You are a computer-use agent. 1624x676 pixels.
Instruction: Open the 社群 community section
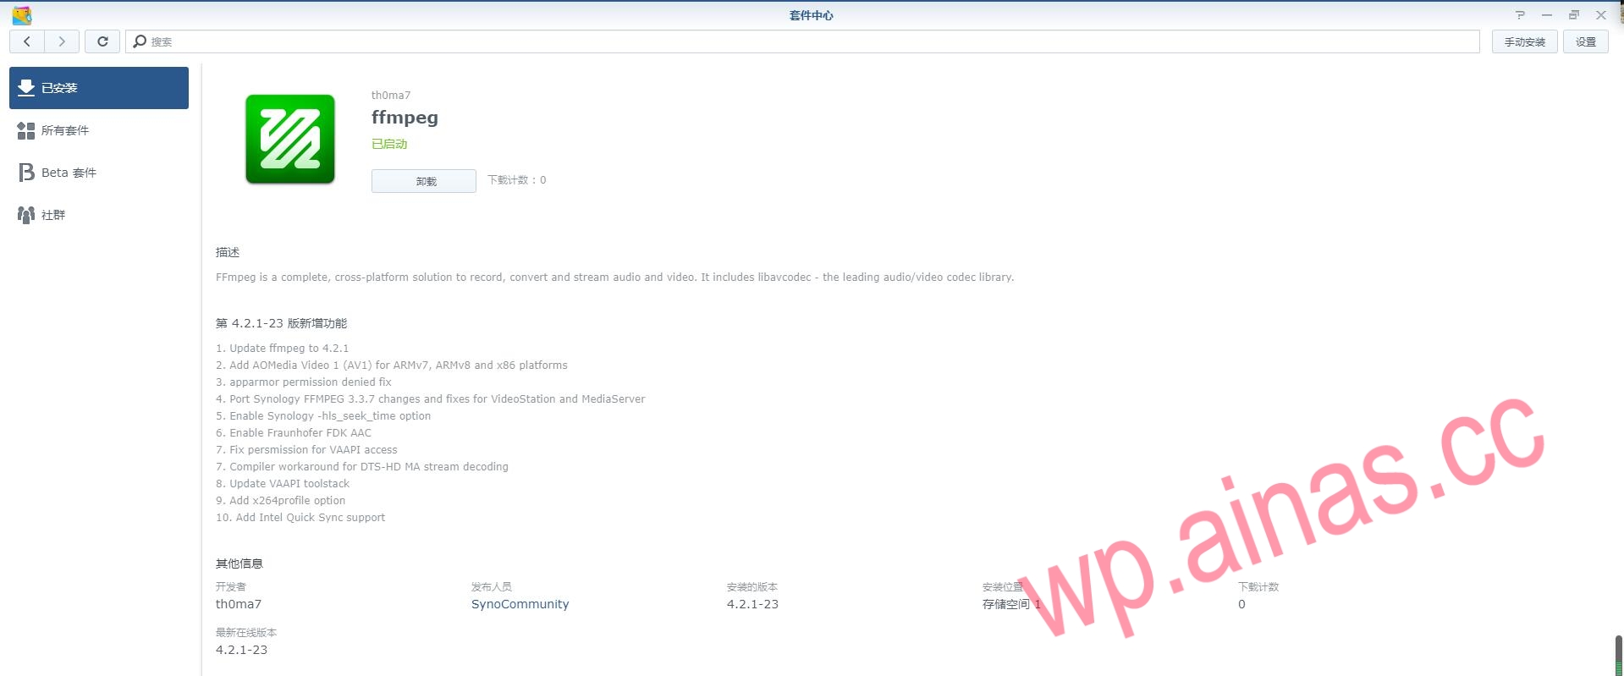(99, 215)
